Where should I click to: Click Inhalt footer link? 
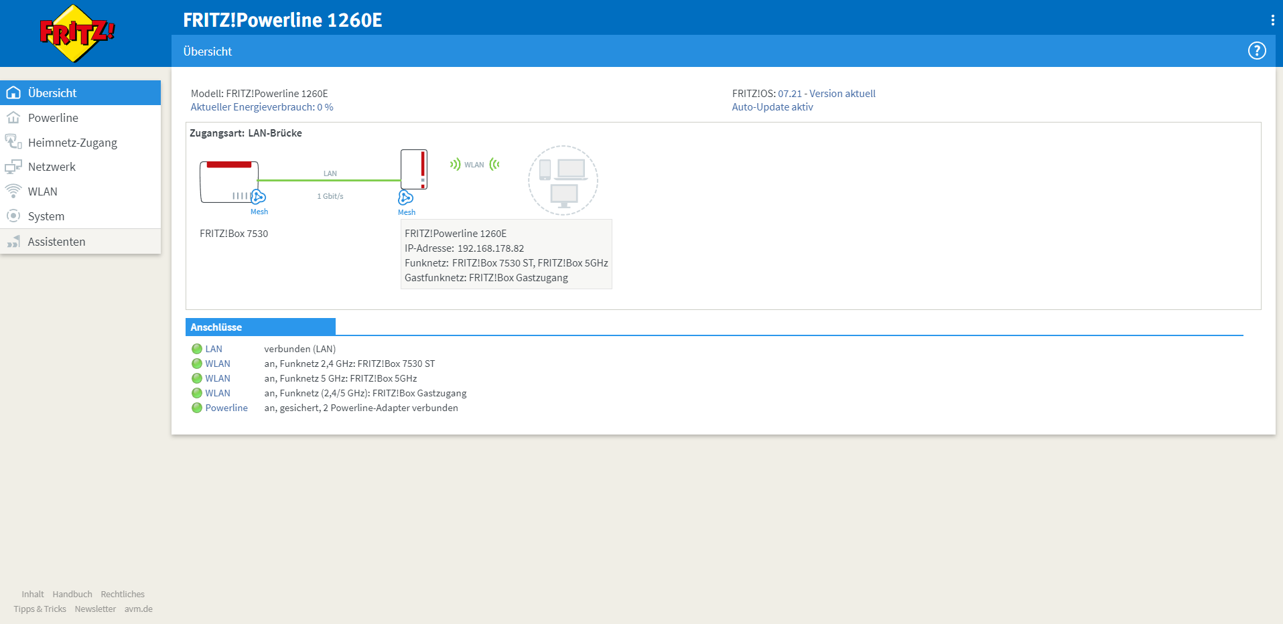point(33,594)
